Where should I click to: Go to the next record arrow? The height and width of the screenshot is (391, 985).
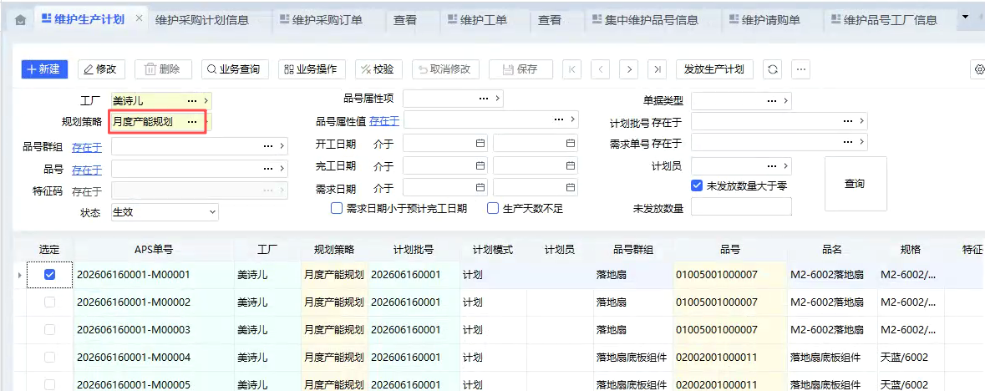click(x=629, y=69)
